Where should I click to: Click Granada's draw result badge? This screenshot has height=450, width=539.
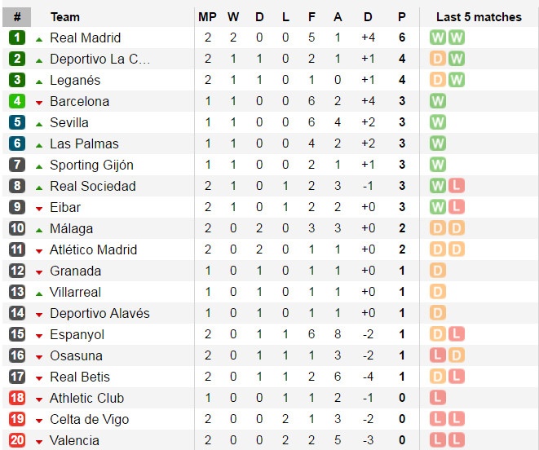pos(438,271)
